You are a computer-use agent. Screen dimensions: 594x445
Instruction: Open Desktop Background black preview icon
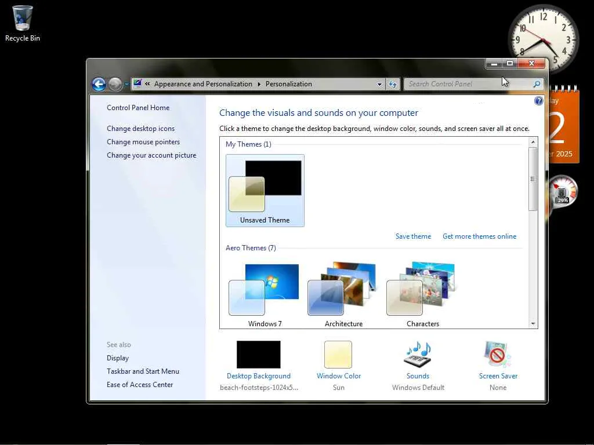coord(258,355)
